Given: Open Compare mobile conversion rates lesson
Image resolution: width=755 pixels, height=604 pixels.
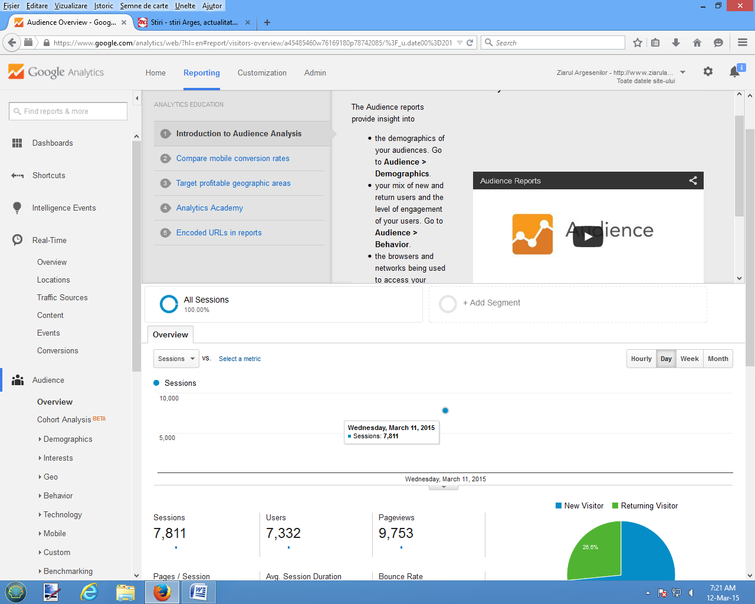Looking at the screenshot, I should point(233,158).
